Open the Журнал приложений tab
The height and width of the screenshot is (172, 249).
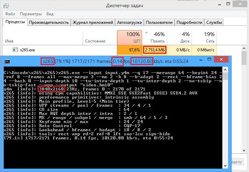click(93, 22)
